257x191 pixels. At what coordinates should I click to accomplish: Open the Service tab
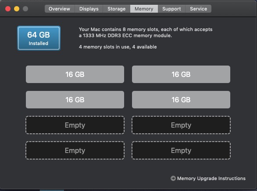click(x=198, y=9)
